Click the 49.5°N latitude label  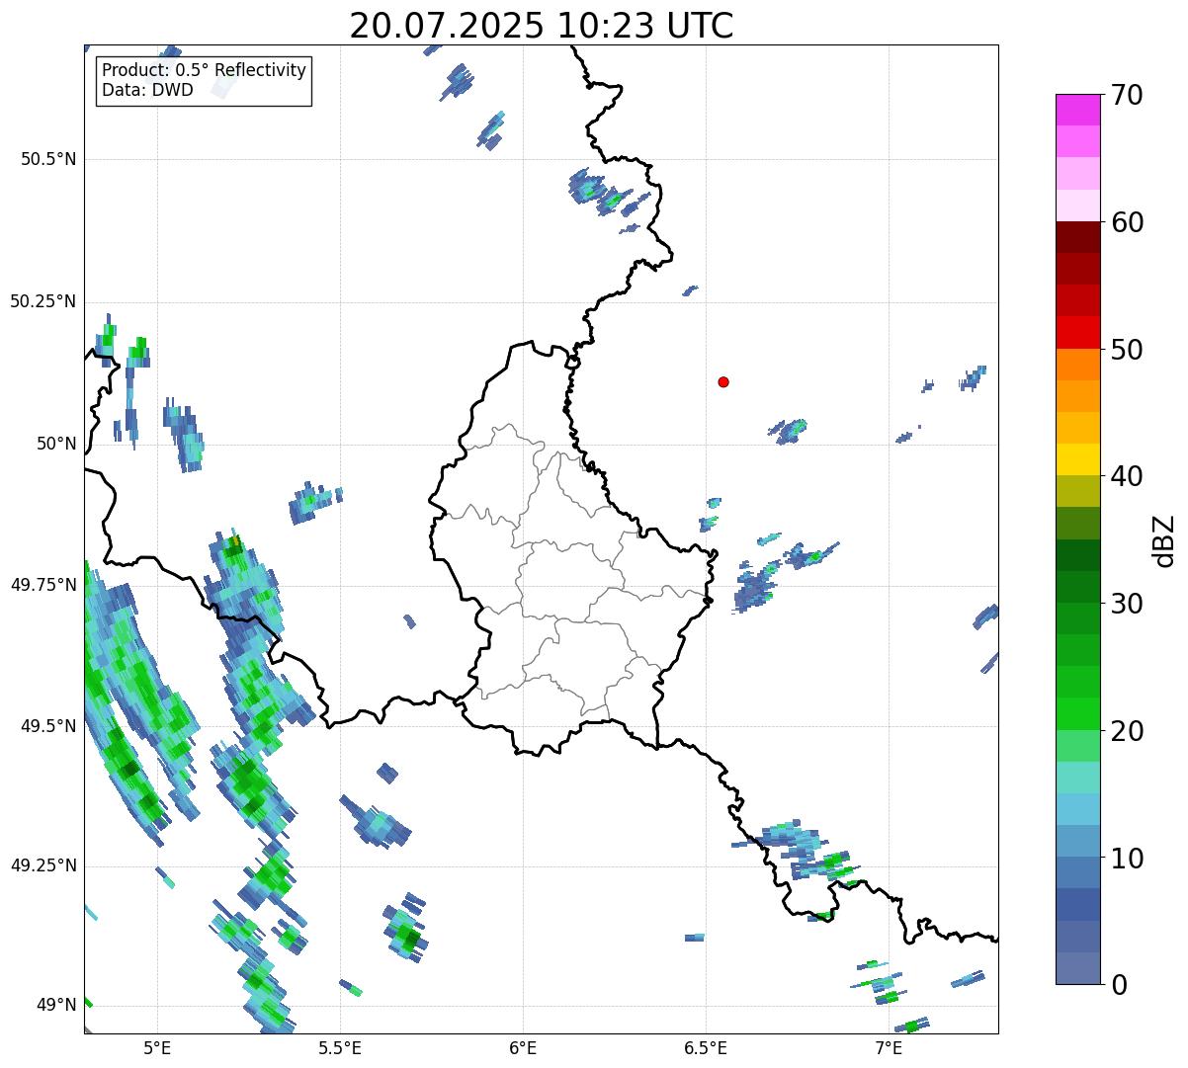(47, 726)
